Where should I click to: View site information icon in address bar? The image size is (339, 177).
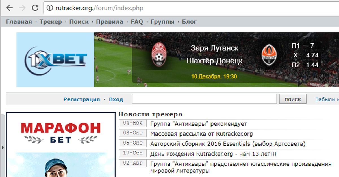(x=50, y=8)
